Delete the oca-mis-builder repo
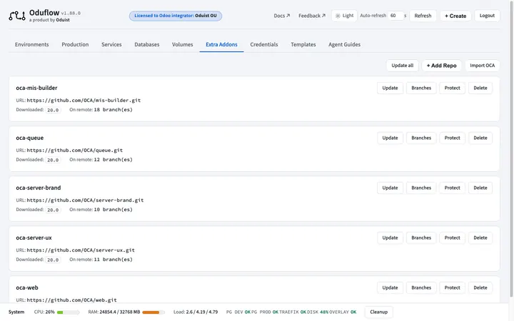 480,88
